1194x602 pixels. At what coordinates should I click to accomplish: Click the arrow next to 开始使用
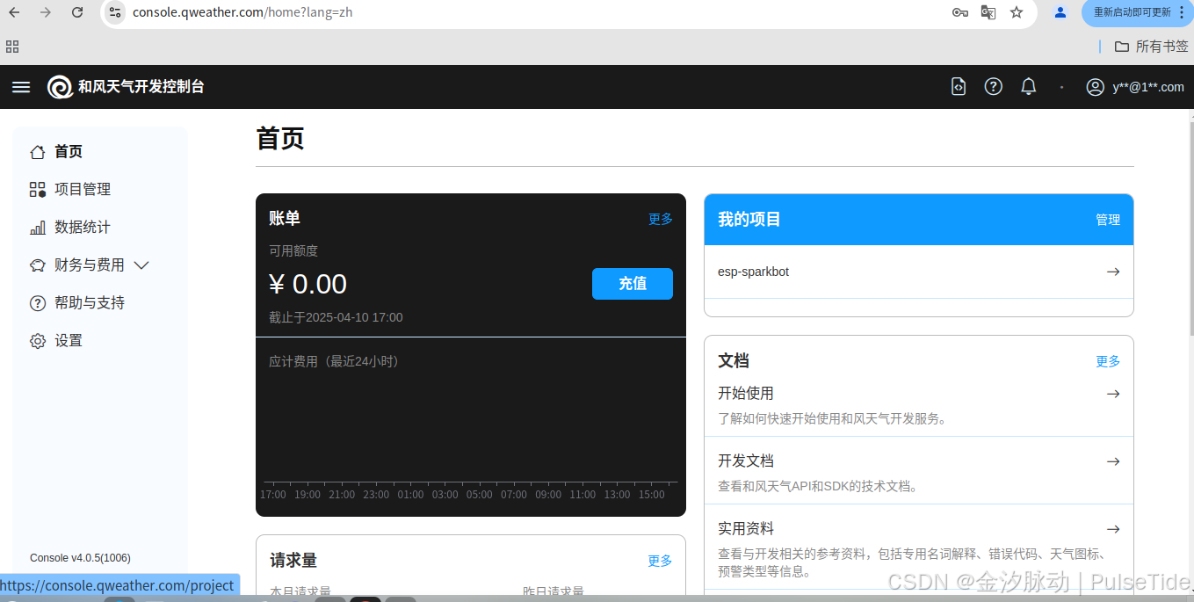1113,394
